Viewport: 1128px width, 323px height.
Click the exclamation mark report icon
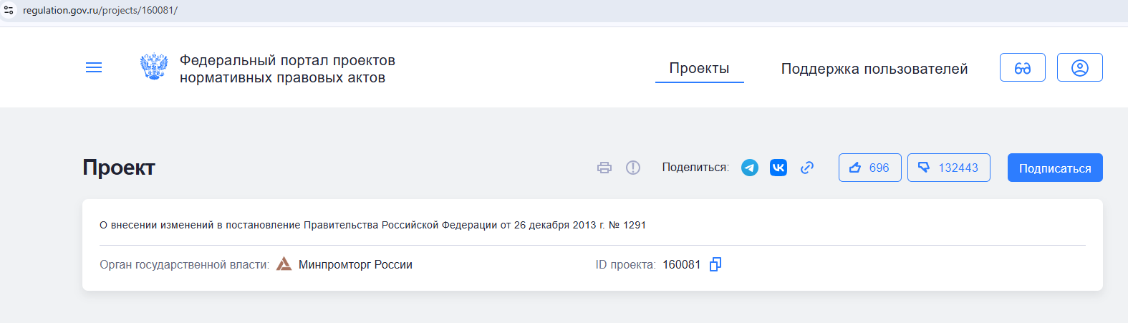click(633, 168)
